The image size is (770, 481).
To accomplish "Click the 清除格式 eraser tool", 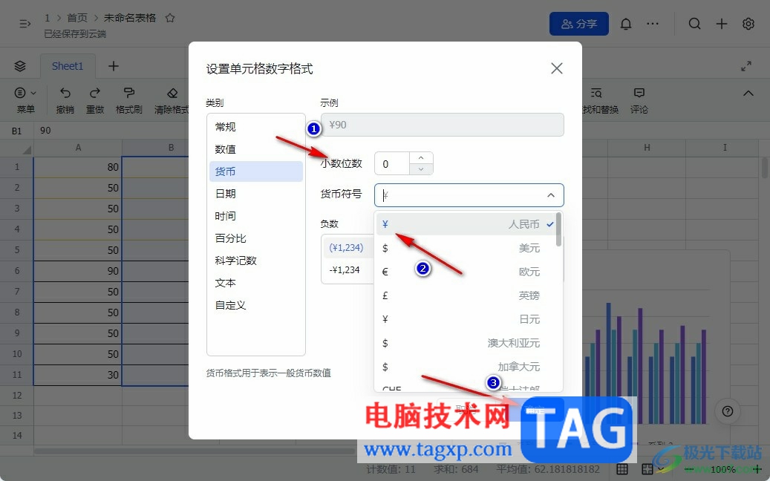I will [x=172, y=100].
